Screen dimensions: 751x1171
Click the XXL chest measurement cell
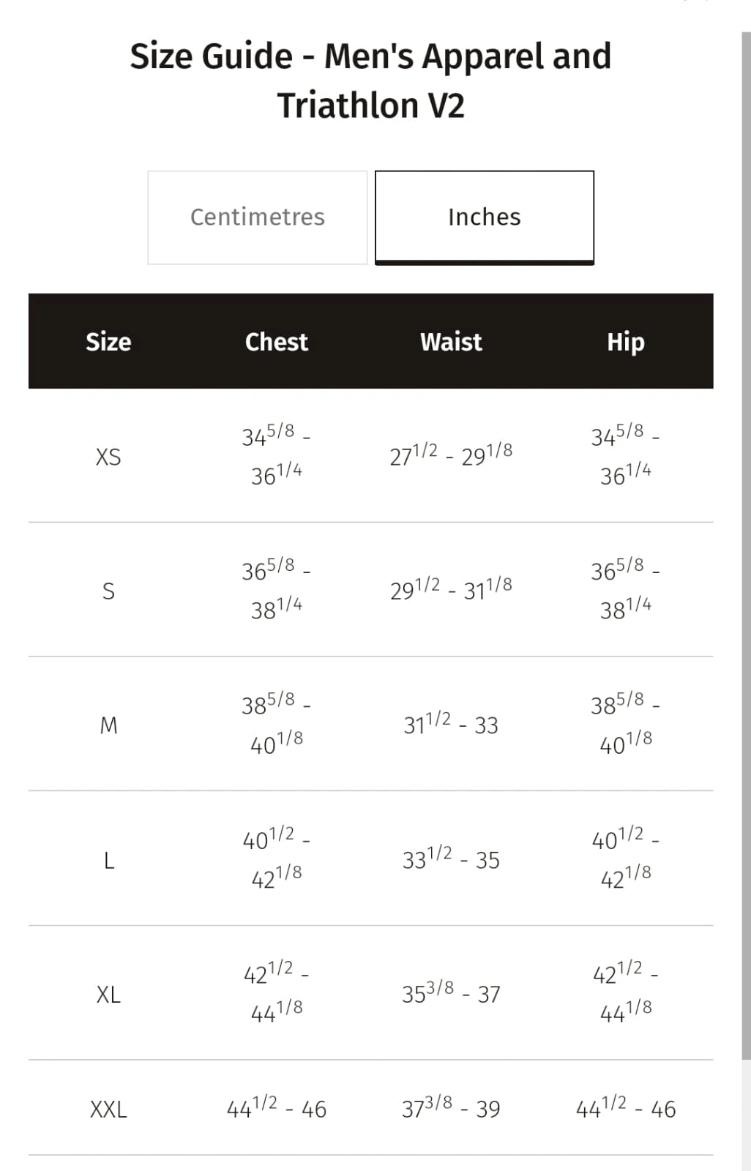(276, 1109)
